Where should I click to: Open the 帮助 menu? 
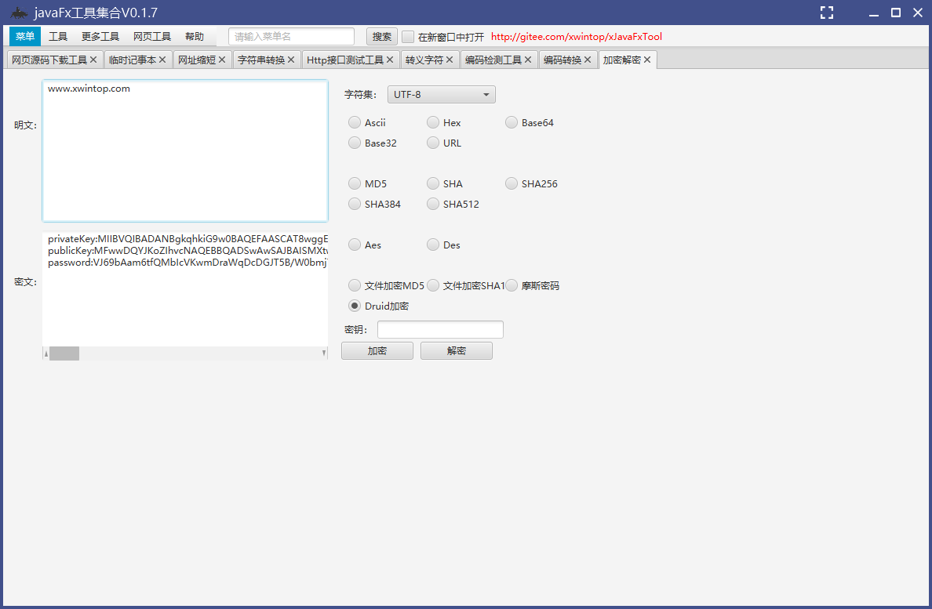[x=195, y=36]
